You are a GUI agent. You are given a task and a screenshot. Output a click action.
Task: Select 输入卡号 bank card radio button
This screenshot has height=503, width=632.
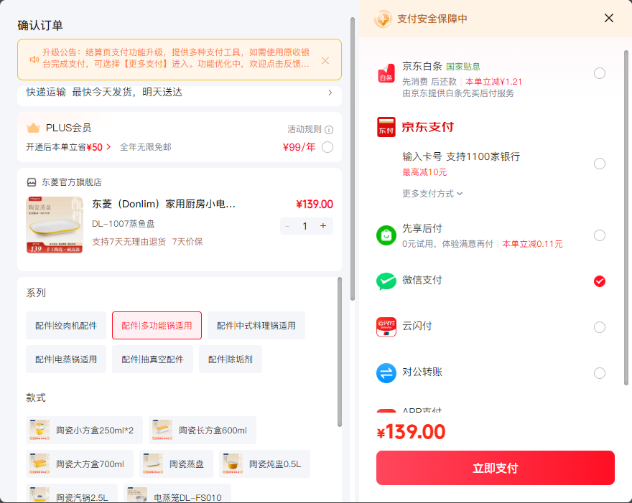pos(600,164)
